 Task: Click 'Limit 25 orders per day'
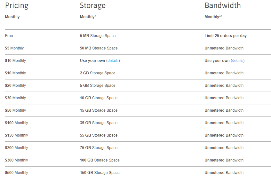click(x=226, y=36)
